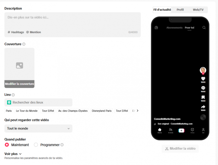This screenshot has width=218, height=165.
Task: Click the Friends icon in preview navbar
Action: [x=171, y=130]
